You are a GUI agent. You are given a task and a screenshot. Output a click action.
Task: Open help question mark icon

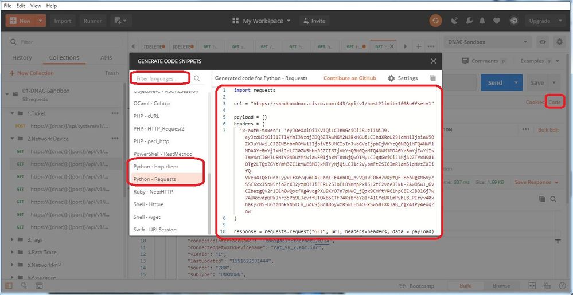562,285
